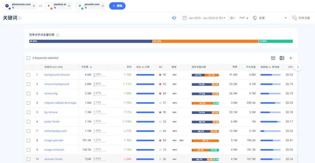
Task: Toggle the select-all keywords checkbox
Action: (28, 58)
